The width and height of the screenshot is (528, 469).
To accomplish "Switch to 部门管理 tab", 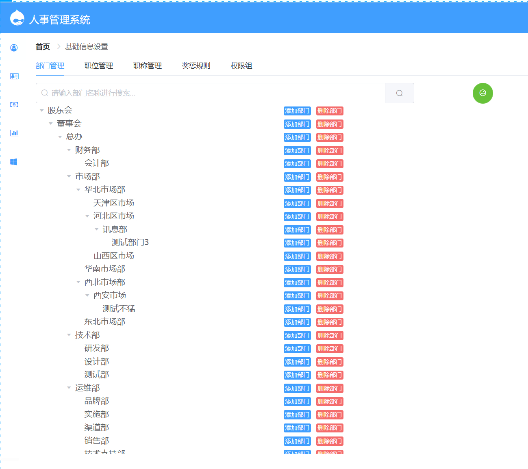I will coord(50,66).
